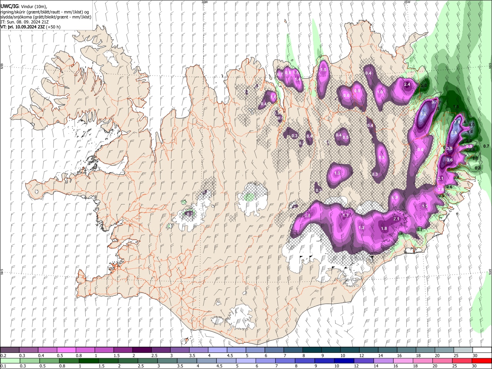The width and height of the screenshot is (492, 369).
Task: Choose the lavender 14 rain swatch
Action: tap(383, 361)
